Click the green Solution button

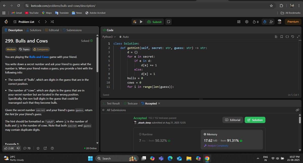tap(255, 120)
